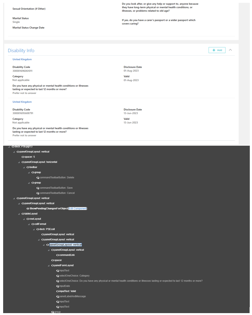Click the component icon beside inputDate
252x315 pixels.
58,286
